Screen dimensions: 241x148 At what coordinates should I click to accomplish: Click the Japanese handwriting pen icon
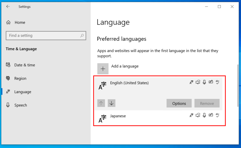(x=211, y=115)
